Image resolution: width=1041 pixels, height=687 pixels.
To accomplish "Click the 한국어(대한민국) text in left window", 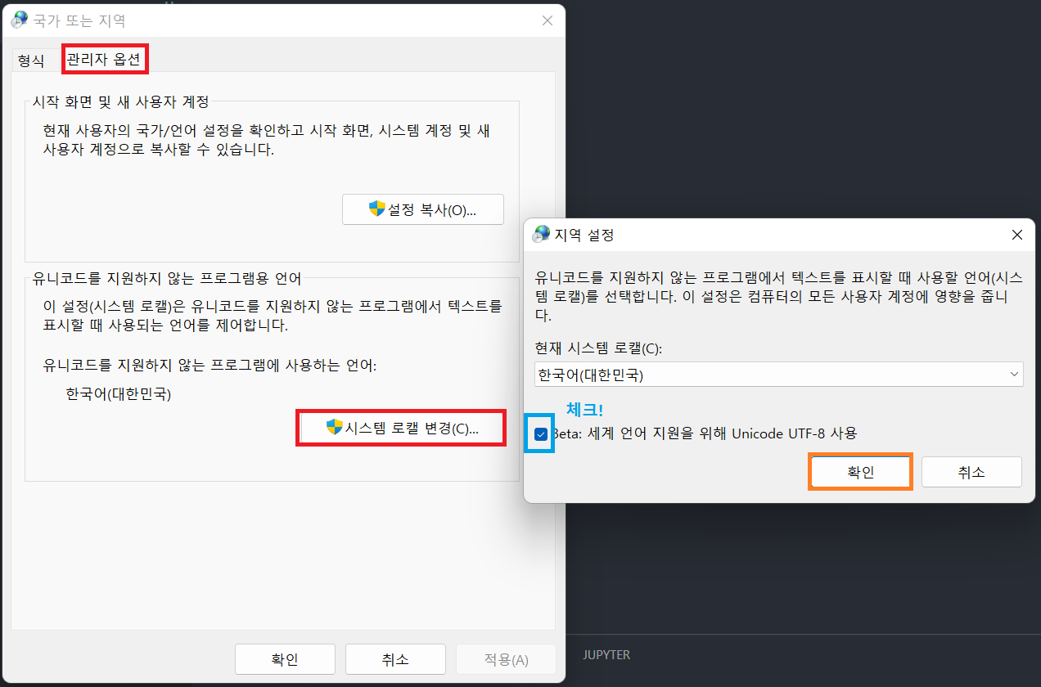I will [x=119, y=394].
